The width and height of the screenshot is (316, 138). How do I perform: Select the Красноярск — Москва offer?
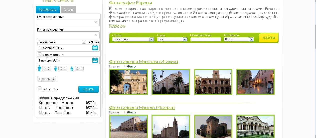click(x=56, y=103)
